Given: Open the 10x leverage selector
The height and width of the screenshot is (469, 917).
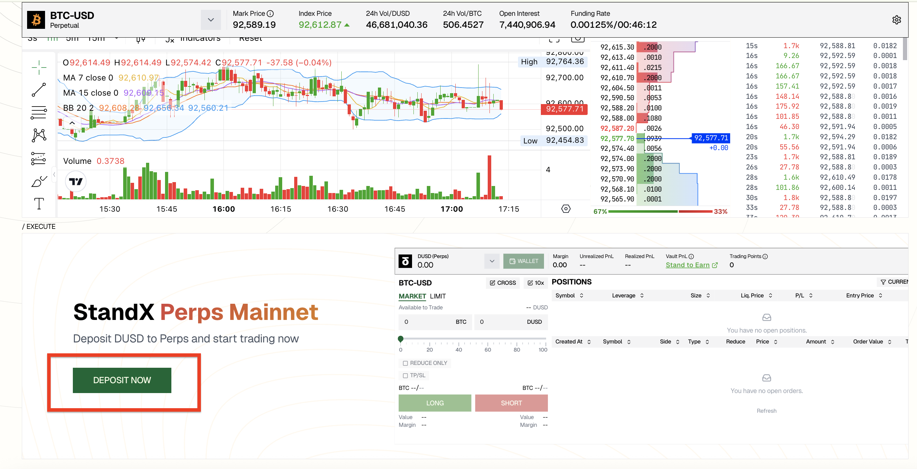Looking at the screenshot, I should (536, 283).
